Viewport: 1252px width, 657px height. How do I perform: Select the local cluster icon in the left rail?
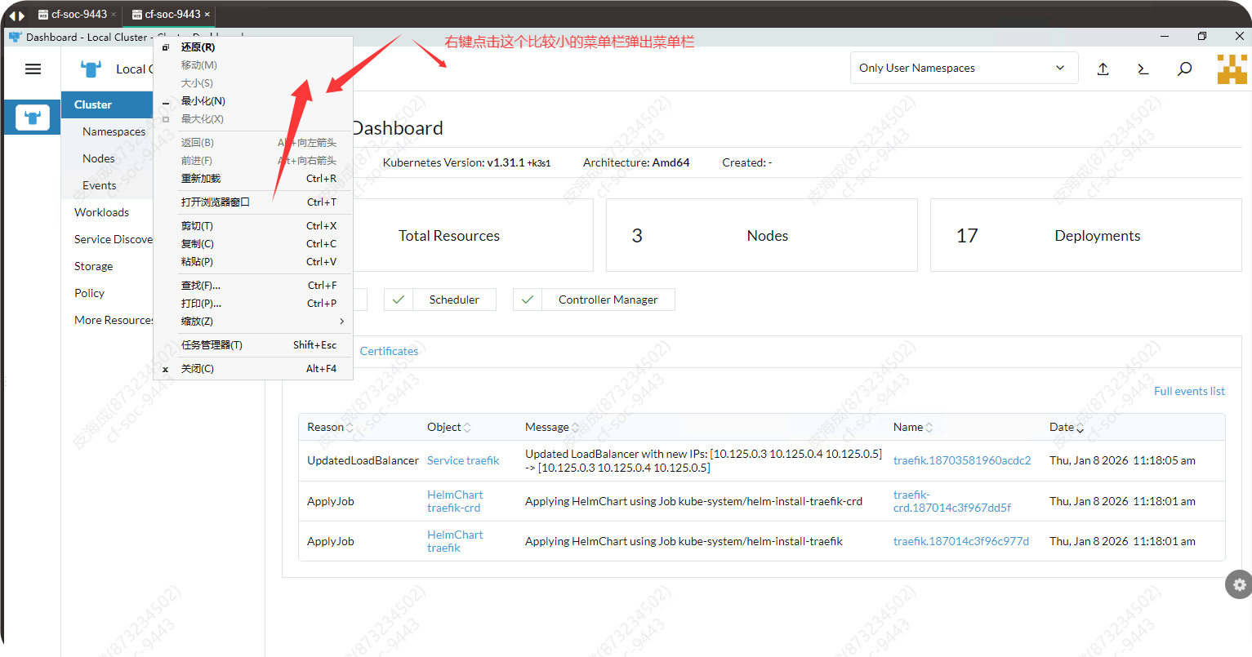point(33,118)
